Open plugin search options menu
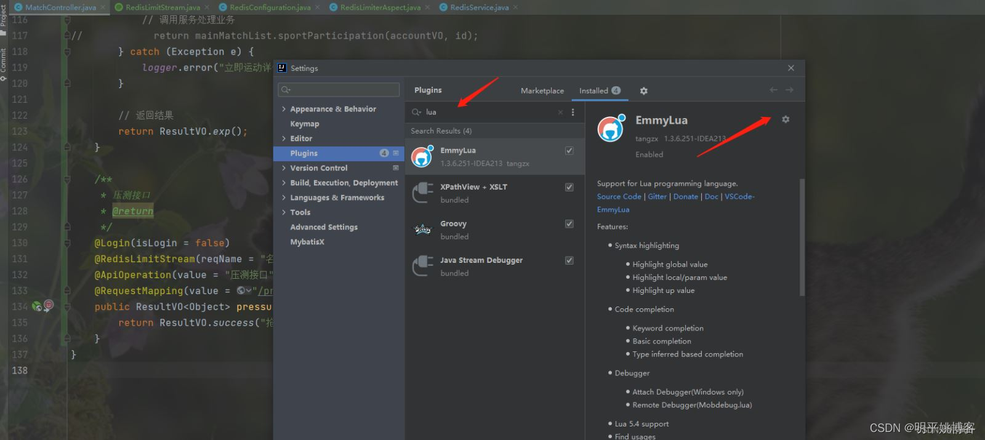 [573, 112]
